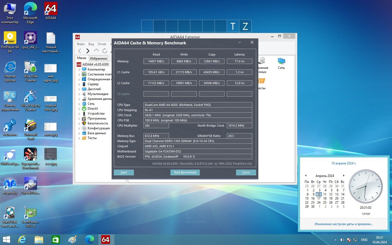Select the Программы tree item
392x245 pixels.
tap(97, 118)
